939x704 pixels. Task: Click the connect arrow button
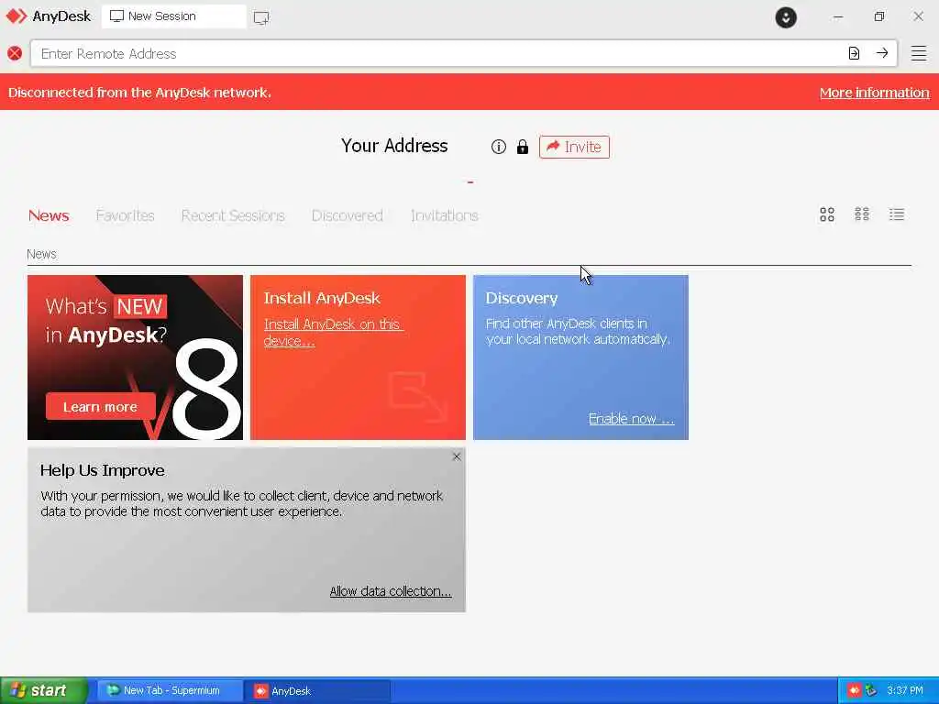882,53
